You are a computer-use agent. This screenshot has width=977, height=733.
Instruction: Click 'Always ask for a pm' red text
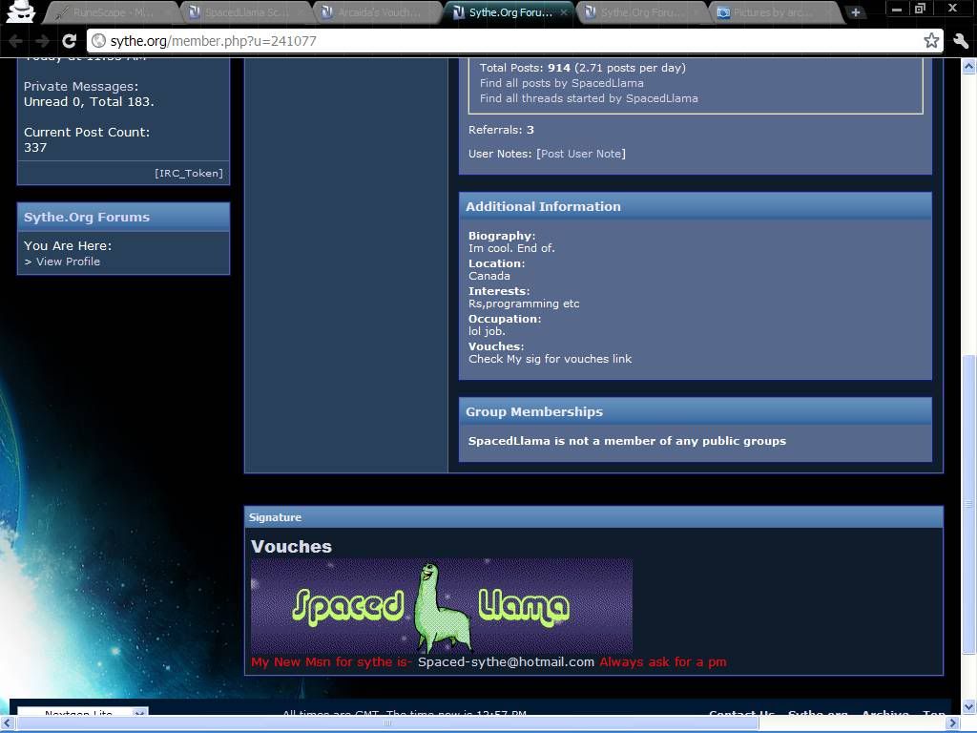[x=663, y=662]
